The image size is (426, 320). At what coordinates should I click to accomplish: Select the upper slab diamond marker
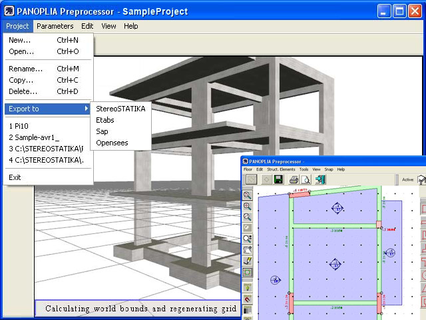point(337,208)
